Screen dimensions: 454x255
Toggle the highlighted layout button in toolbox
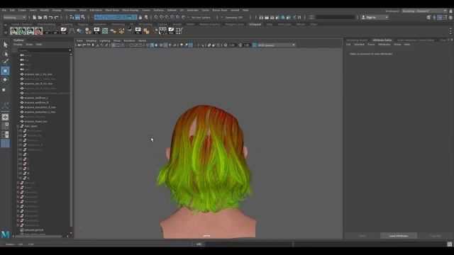coord(5,143)
